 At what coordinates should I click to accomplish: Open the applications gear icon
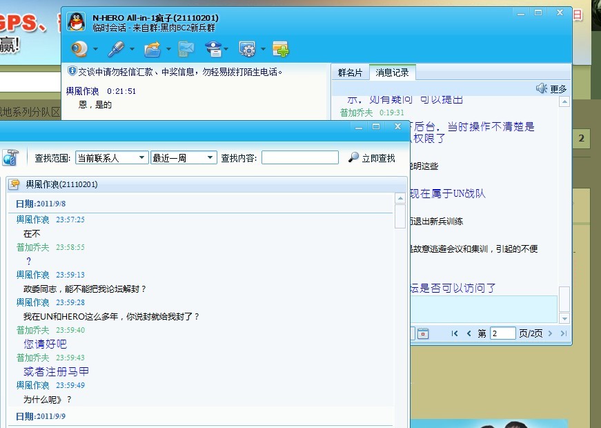tap(247, 49)
